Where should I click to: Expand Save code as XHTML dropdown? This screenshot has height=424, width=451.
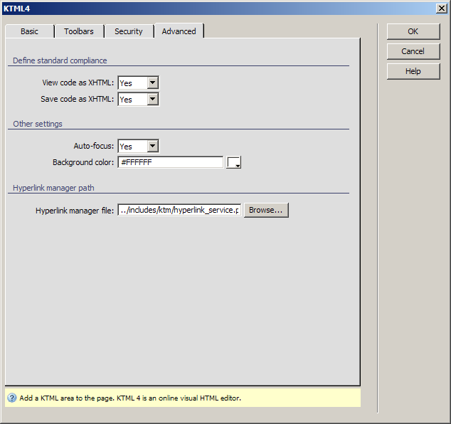tap(138, 99)
